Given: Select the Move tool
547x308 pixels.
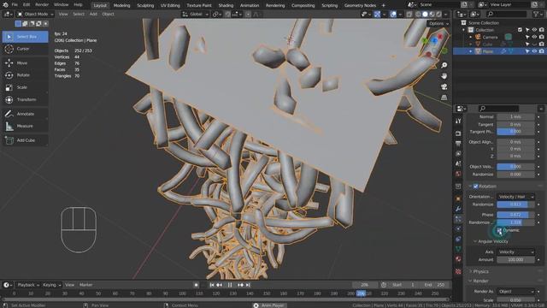Looking at the screenshot, I should click(25, 62).
